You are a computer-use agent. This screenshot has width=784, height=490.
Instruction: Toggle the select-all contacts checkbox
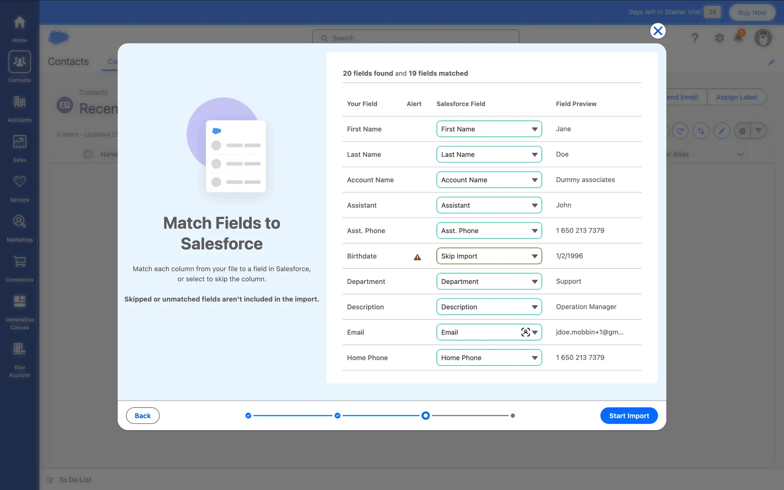(x=88, y=154)
